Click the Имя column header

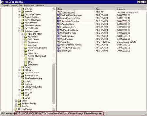[76, 9]
